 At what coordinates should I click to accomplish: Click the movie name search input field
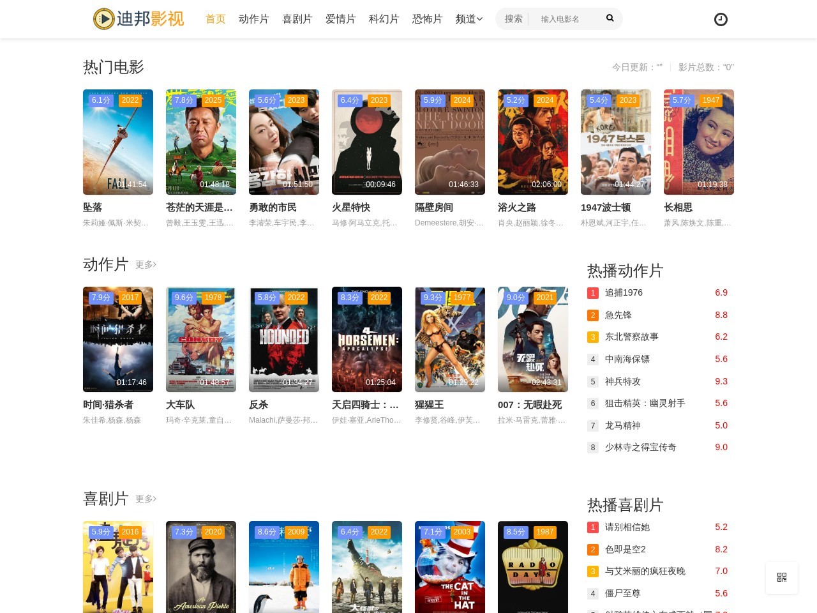[x=567, y=19]
